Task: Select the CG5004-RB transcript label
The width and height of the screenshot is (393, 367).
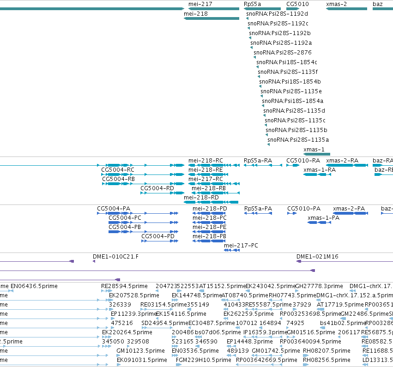Action: [x=118, y=179]
